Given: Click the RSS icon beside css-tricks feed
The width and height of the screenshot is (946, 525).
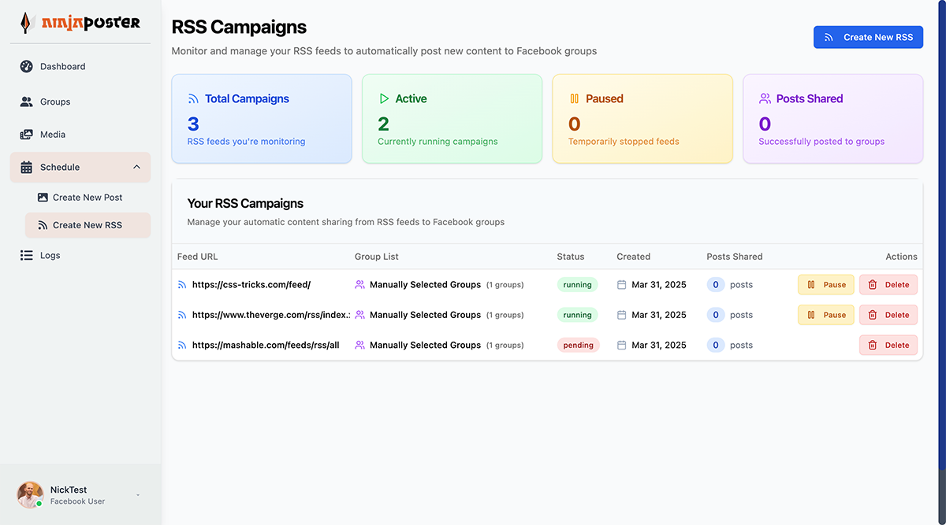Looking at the screenshot, I should click(182, 285).
